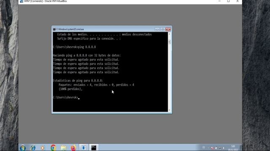
Task: Maximize the VirtualBox window
Action: [228, 1]
